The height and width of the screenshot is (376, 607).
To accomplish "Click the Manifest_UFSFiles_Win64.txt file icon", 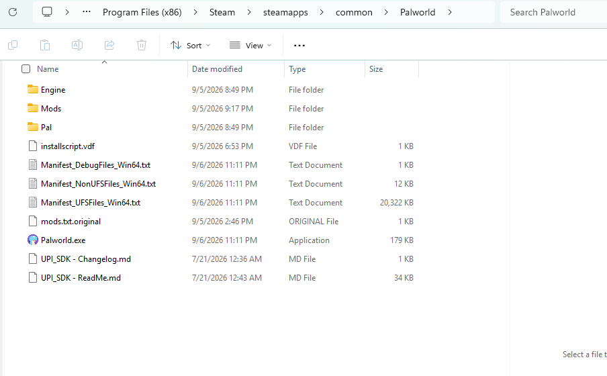I will coord(33,202).
